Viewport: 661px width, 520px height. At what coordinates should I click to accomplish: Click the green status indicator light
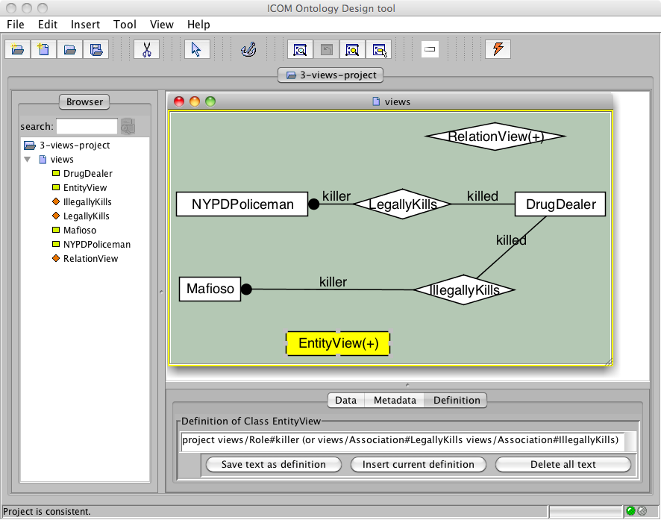(630, 511)
